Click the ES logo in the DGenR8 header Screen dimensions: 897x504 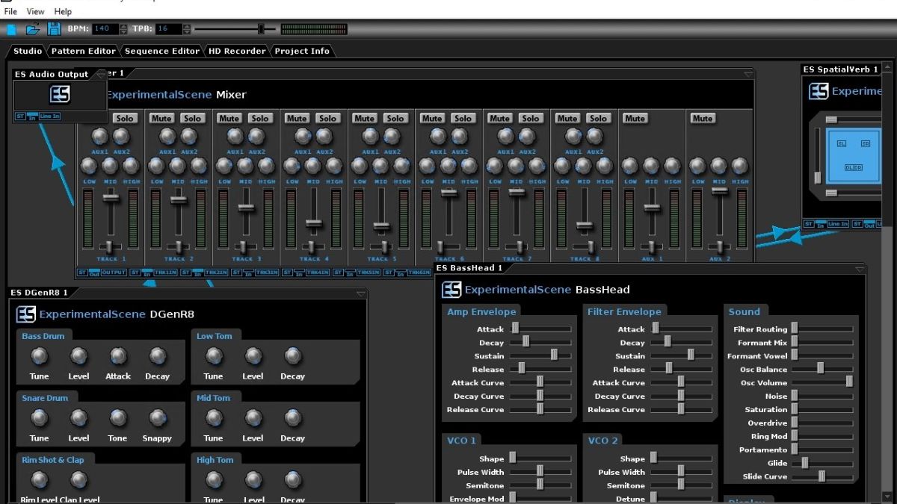[x=25, y=314]
